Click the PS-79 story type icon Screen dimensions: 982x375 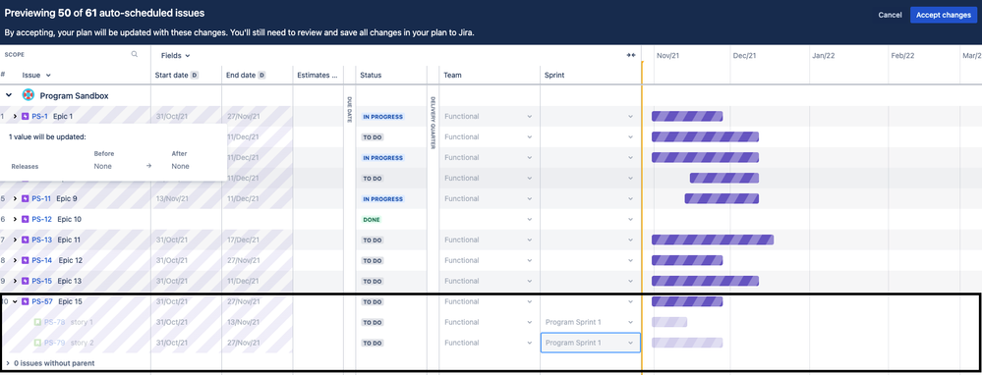(37, 344)
